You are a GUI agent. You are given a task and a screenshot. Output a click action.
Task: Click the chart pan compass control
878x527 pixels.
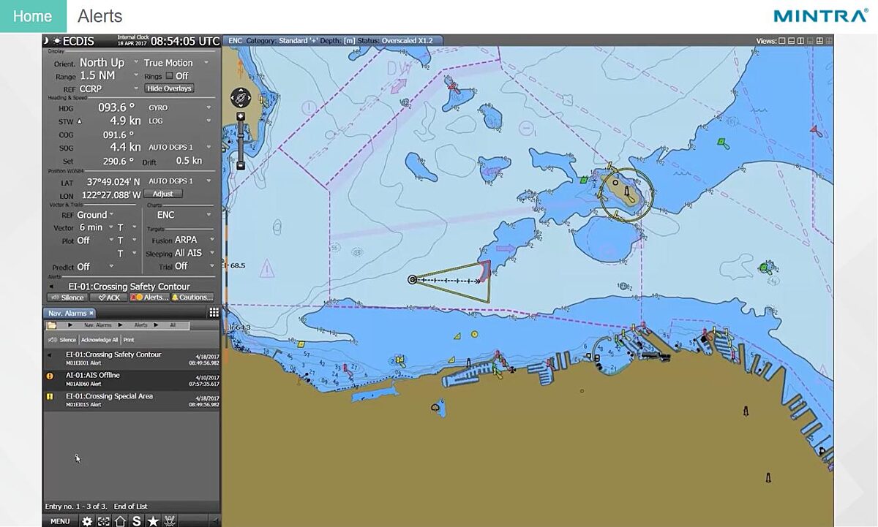(x=241, y=97)
